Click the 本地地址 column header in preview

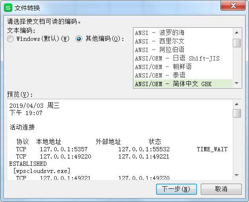(x=49, y=141)
